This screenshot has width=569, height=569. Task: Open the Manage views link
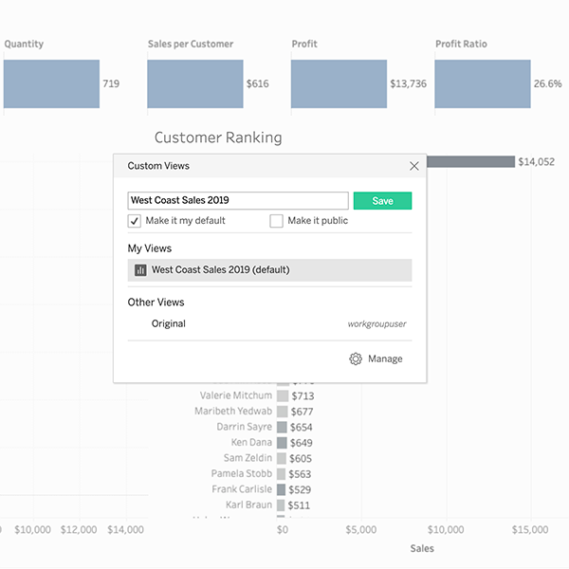click(385, 359)
